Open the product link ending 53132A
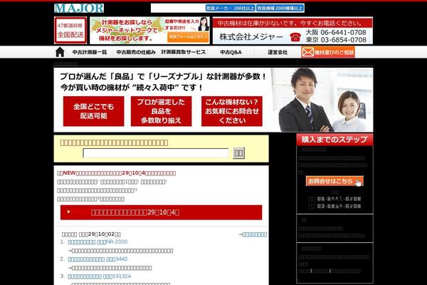Image resolution: width=427 pixels, height=285 pixels. point(100,276)
